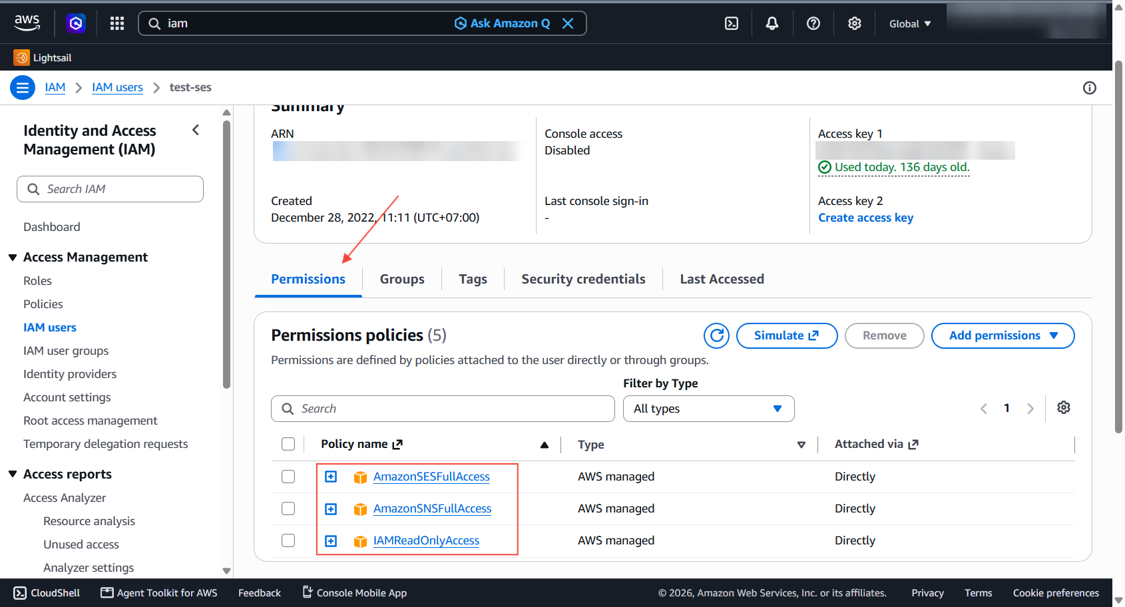Check the AmazonSNSFullAccess row checkbox

288,508
